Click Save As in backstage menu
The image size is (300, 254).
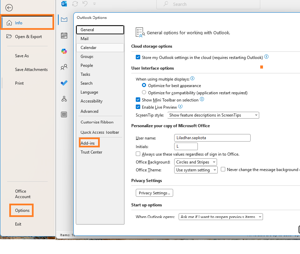coord(22,56)
